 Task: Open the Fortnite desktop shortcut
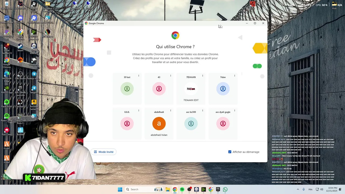(20, 131)
